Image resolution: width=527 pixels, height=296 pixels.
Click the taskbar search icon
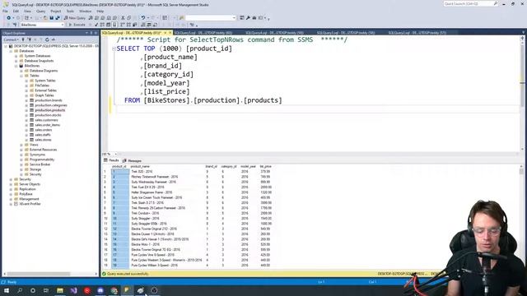20,290
